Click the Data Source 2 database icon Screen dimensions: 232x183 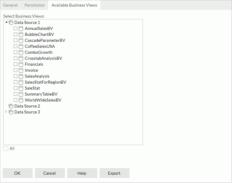tap(11, 106)
